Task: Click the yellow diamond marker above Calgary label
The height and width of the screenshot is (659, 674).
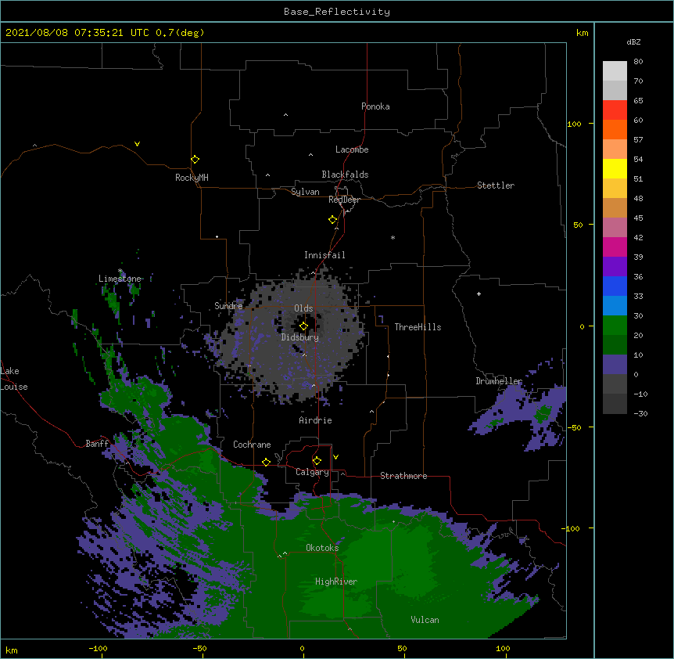Action: tap(317, 461)
